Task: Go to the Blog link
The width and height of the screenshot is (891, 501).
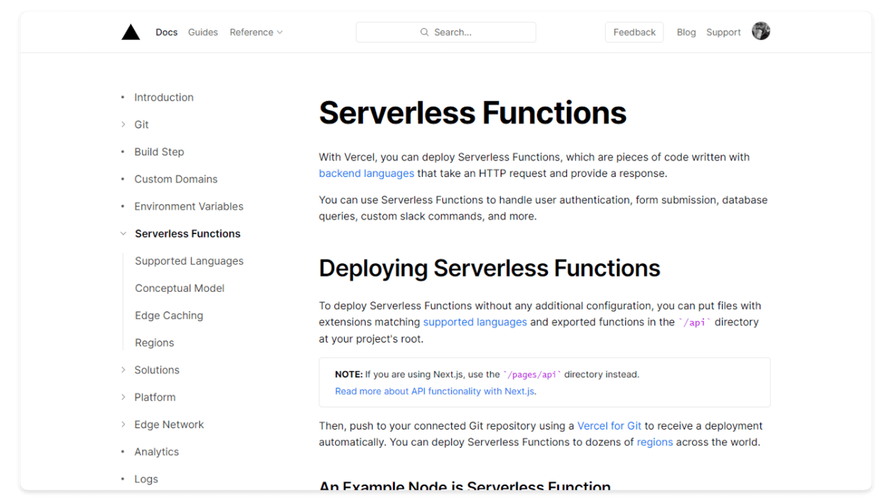Action: tap(686, 32)
